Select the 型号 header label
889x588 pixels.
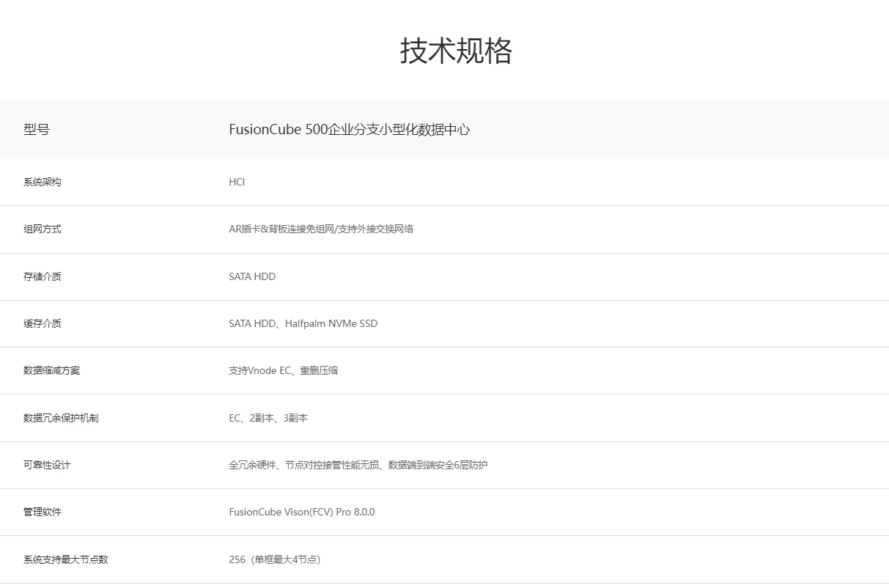click(x=37, y=130)
